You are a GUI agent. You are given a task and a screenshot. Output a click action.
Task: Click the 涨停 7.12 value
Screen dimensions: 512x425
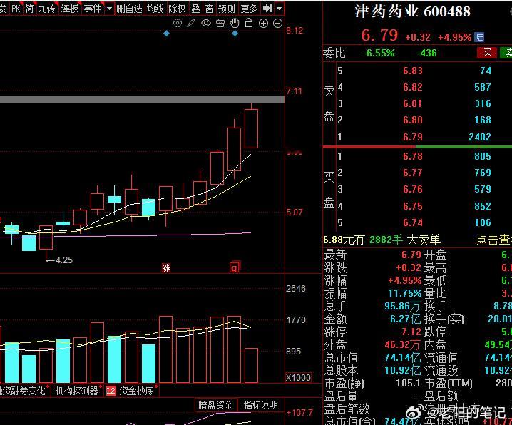[411, 332]
